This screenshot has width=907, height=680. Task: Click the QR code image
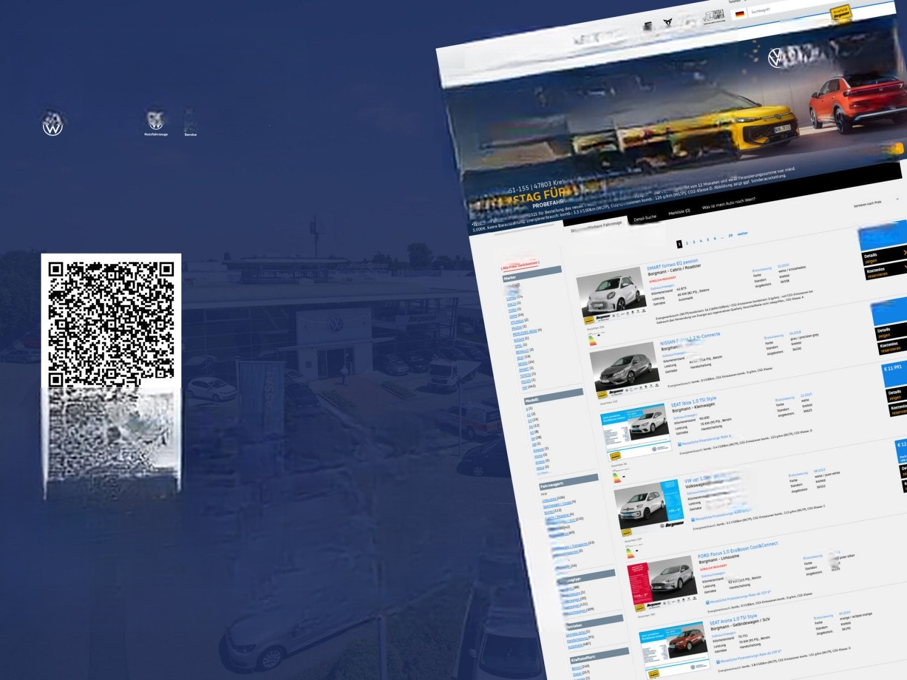111,322
